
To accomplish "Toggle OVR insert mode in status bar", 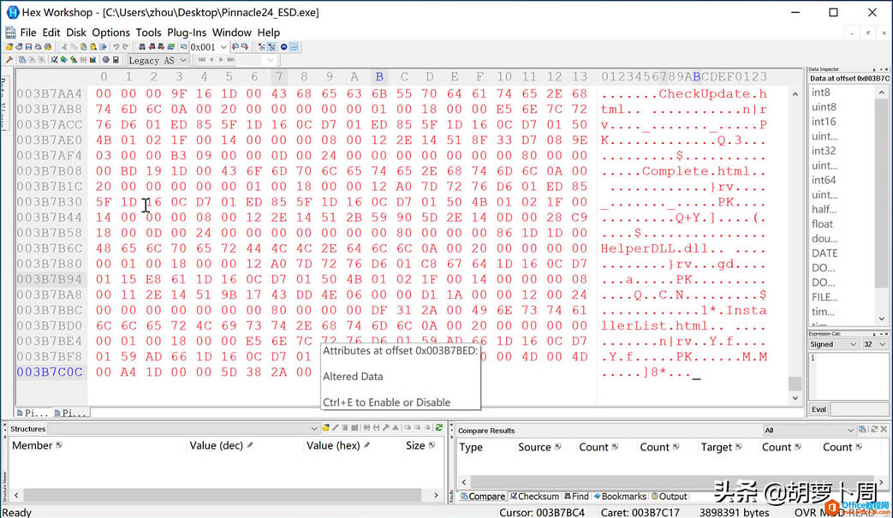I will coord(805,512).
